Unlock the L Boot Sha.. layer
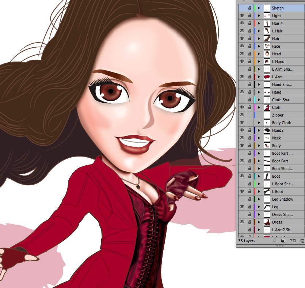 click(x=250, y=184)
